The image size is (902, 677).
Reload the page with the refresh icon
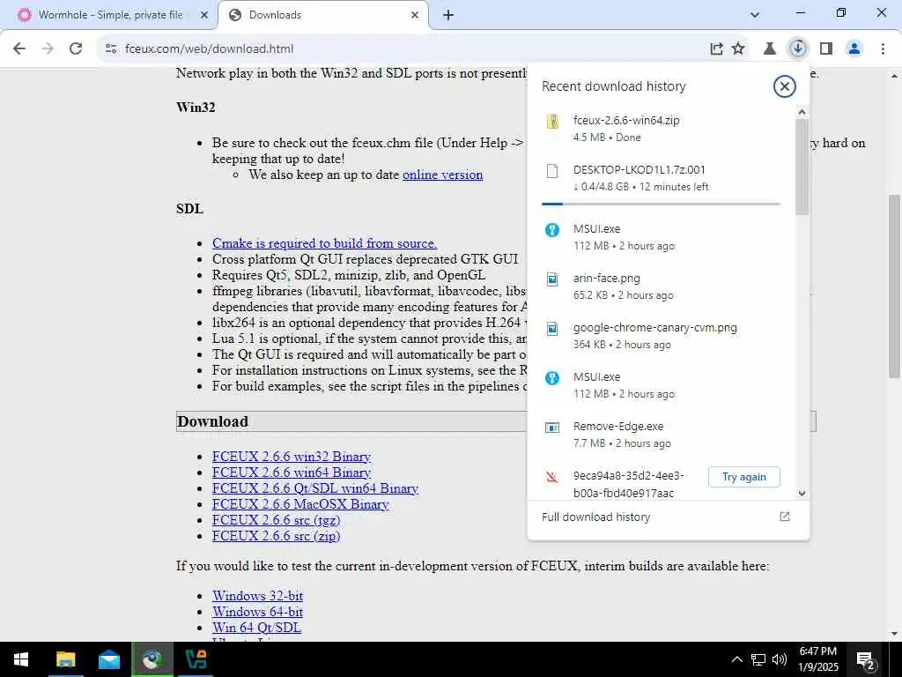(x=76, y=49)
